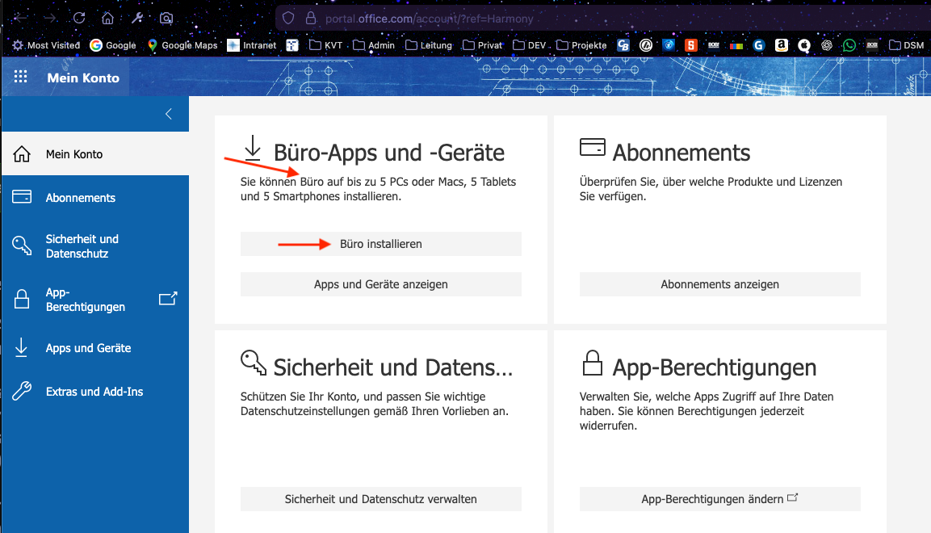
Task: Click the Abonnements anzeigen button
Action: coord(719,284)
